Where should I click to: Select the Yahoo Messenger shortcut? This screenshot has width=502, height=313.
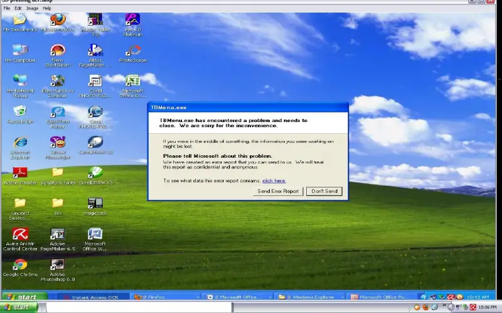point(58,148)
